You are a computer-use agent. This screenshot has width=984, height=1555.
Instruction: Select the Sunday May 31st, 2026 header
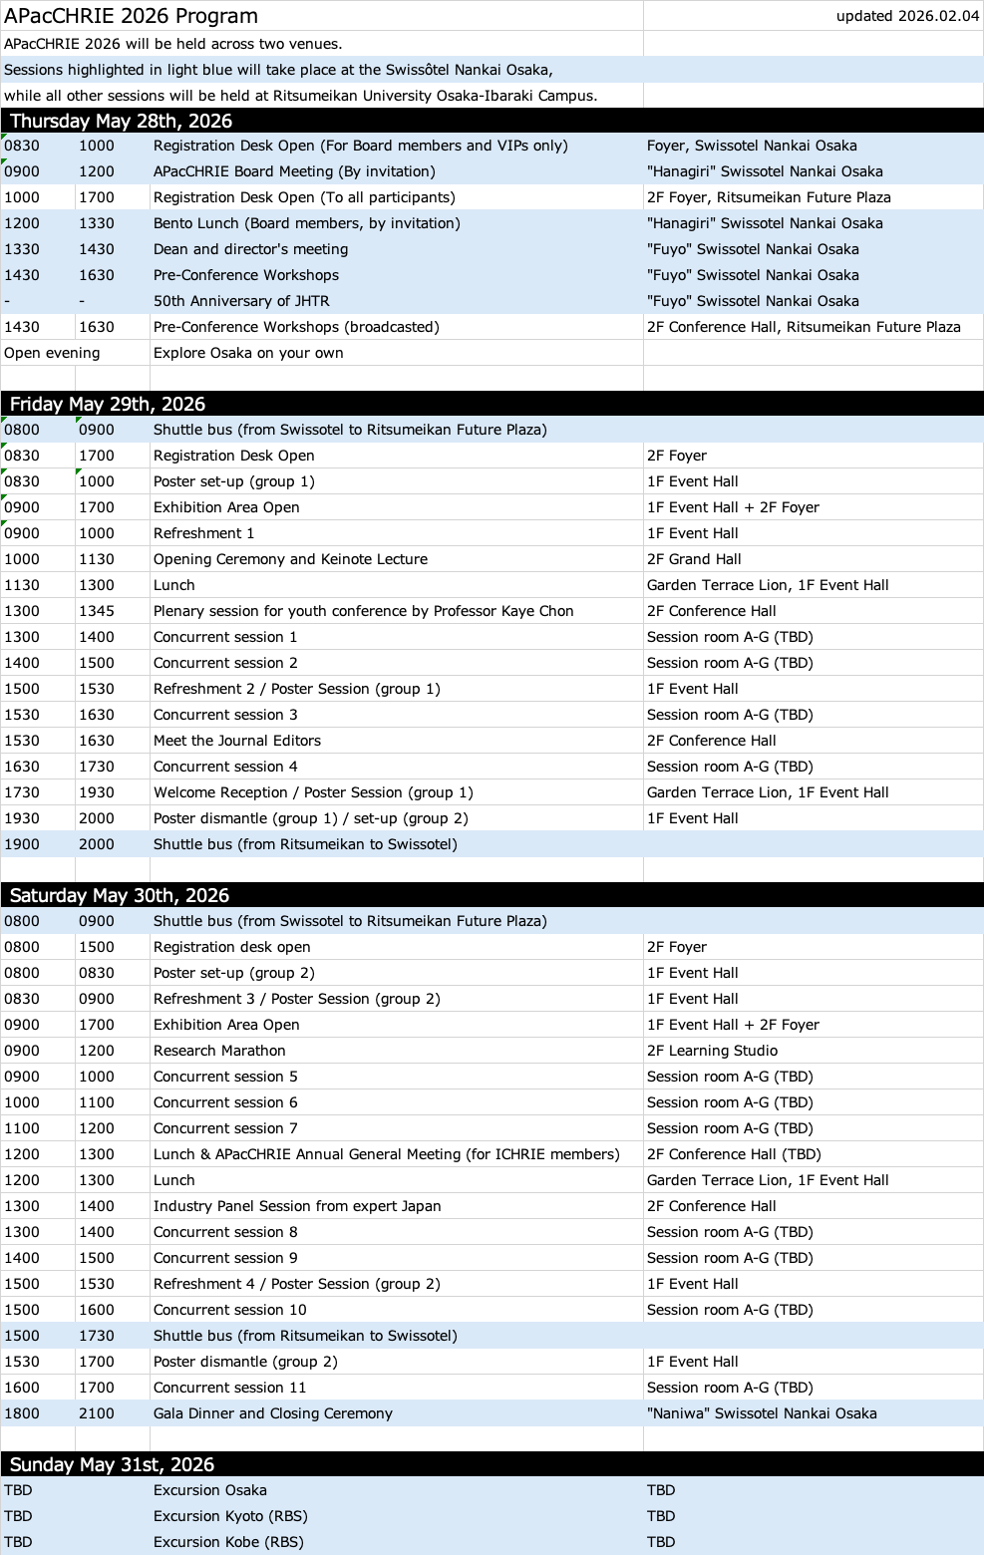pos(112,1464)
